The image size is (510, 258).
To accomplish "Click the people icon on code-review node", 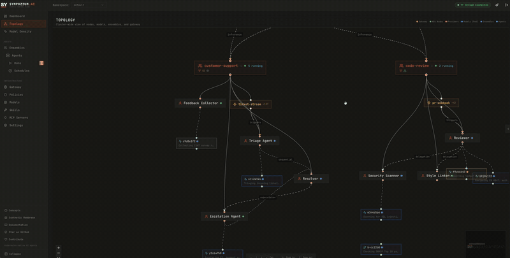I will coord(402,66).
